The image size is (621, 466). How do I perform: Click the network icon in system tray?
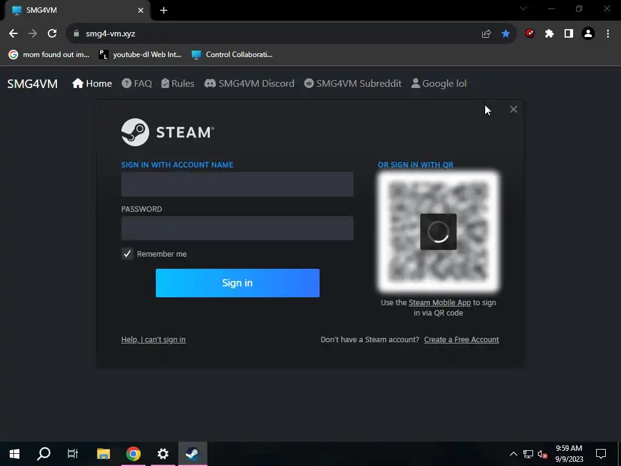[x=528, y=454]
